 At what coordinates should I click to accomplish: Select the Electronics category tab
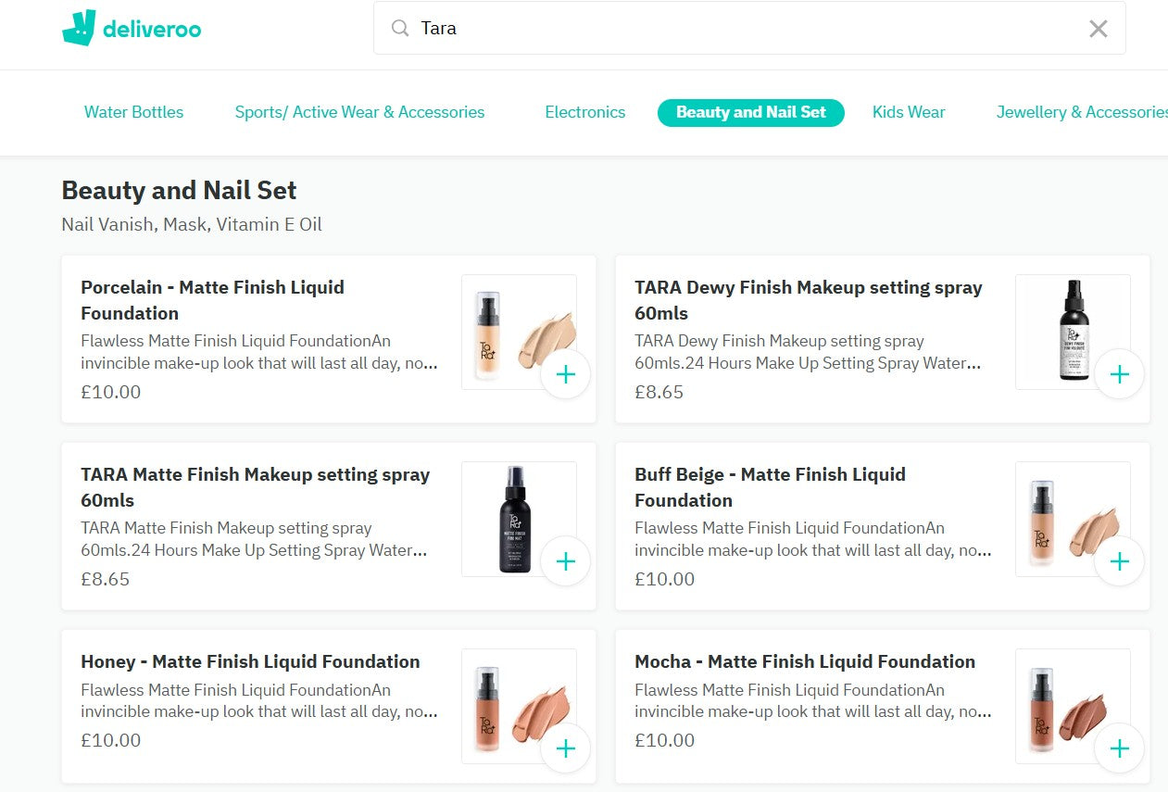point(585,112)
